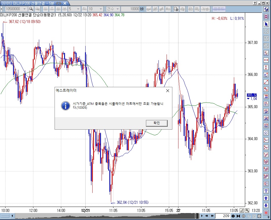Toggle the 일 (daily) period button
Image resolution: width=271 pixels, height=220 pixels.
point(46,9)
